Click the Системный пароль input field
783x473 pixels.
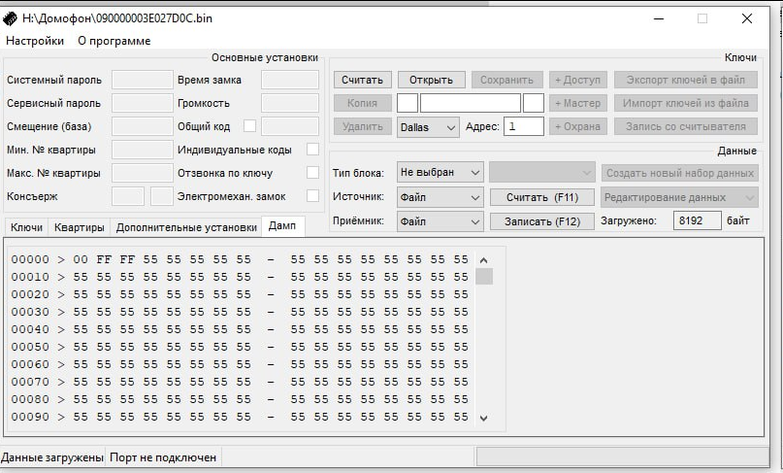click(142, 80)
